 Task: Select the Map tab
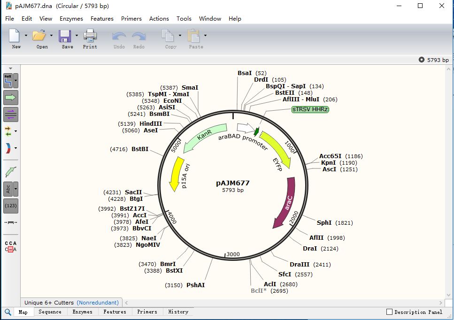coord(23,312)
